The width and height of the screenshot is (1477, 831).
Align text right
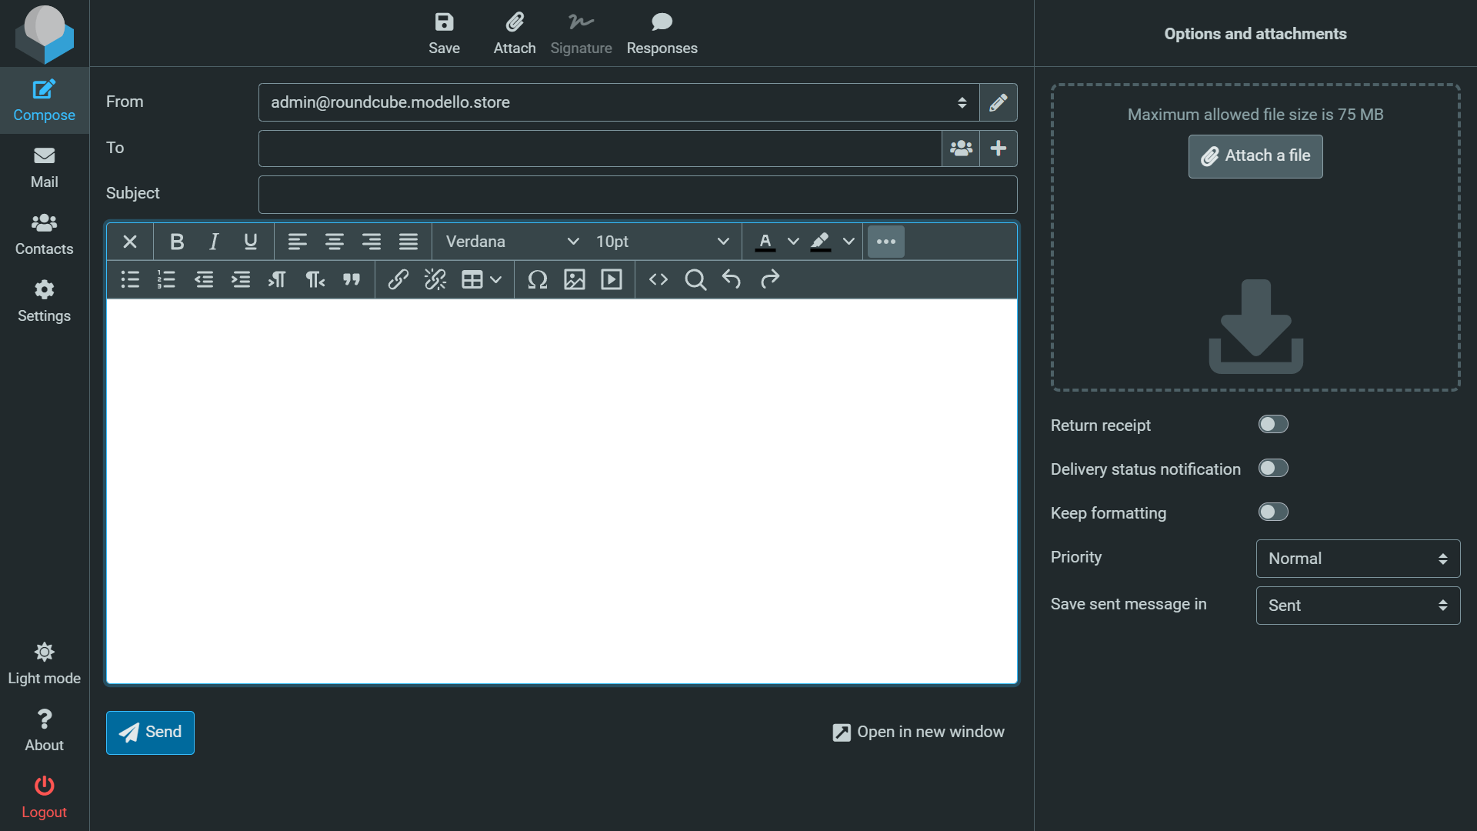point(372,242)
